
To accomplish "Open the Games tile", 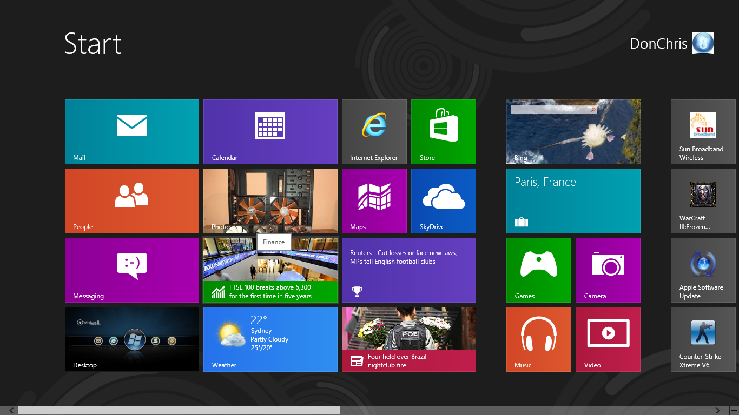I will click(539, 270).
